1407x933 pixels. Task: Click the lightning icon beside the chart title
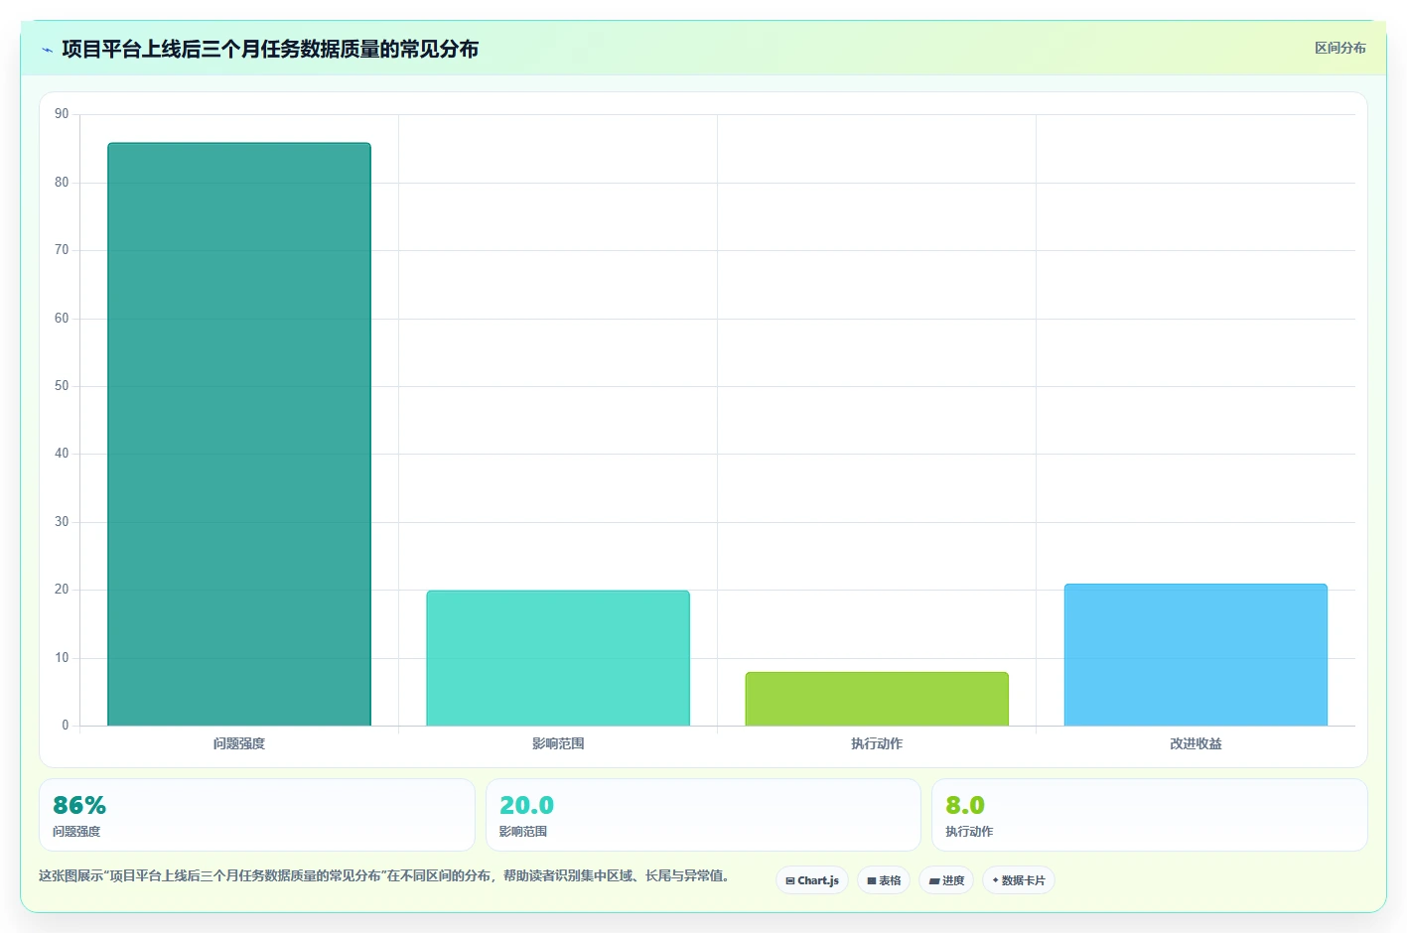(47, 50)
